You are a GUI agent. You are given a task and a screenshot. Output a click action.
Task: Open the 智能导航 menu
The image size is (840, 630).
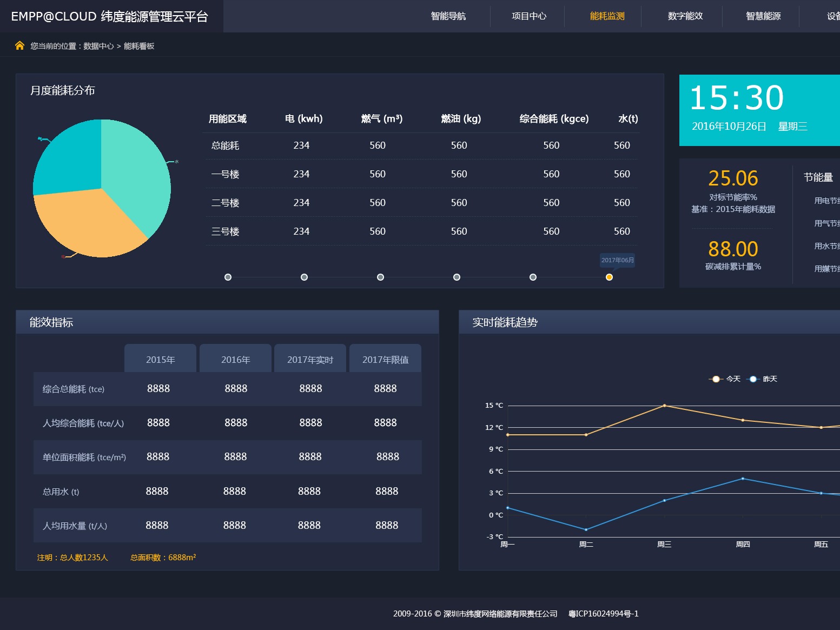coord(448,16)
